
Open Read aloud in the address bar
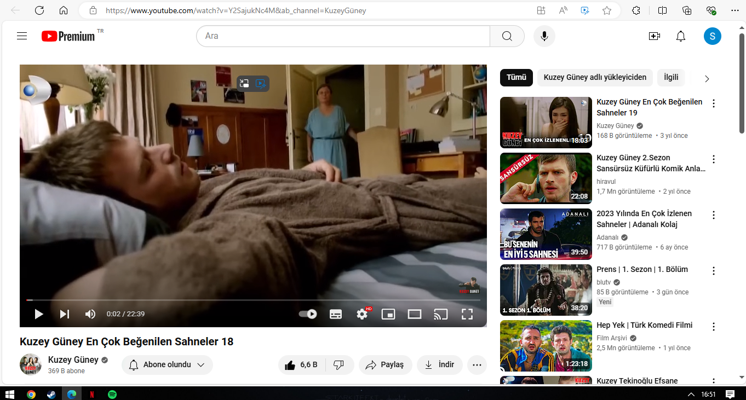(x=563, y=10)
